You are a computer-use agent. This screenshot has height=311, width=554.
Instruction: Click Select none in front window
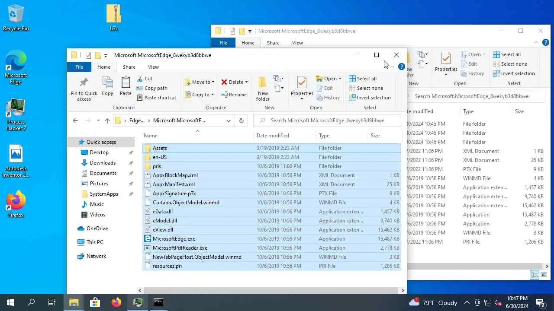pos(366,88)
